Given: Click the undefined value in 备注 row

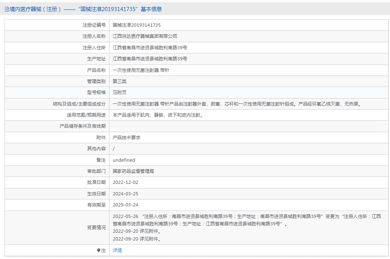Looking at the screenshot, I should (124, 160).
